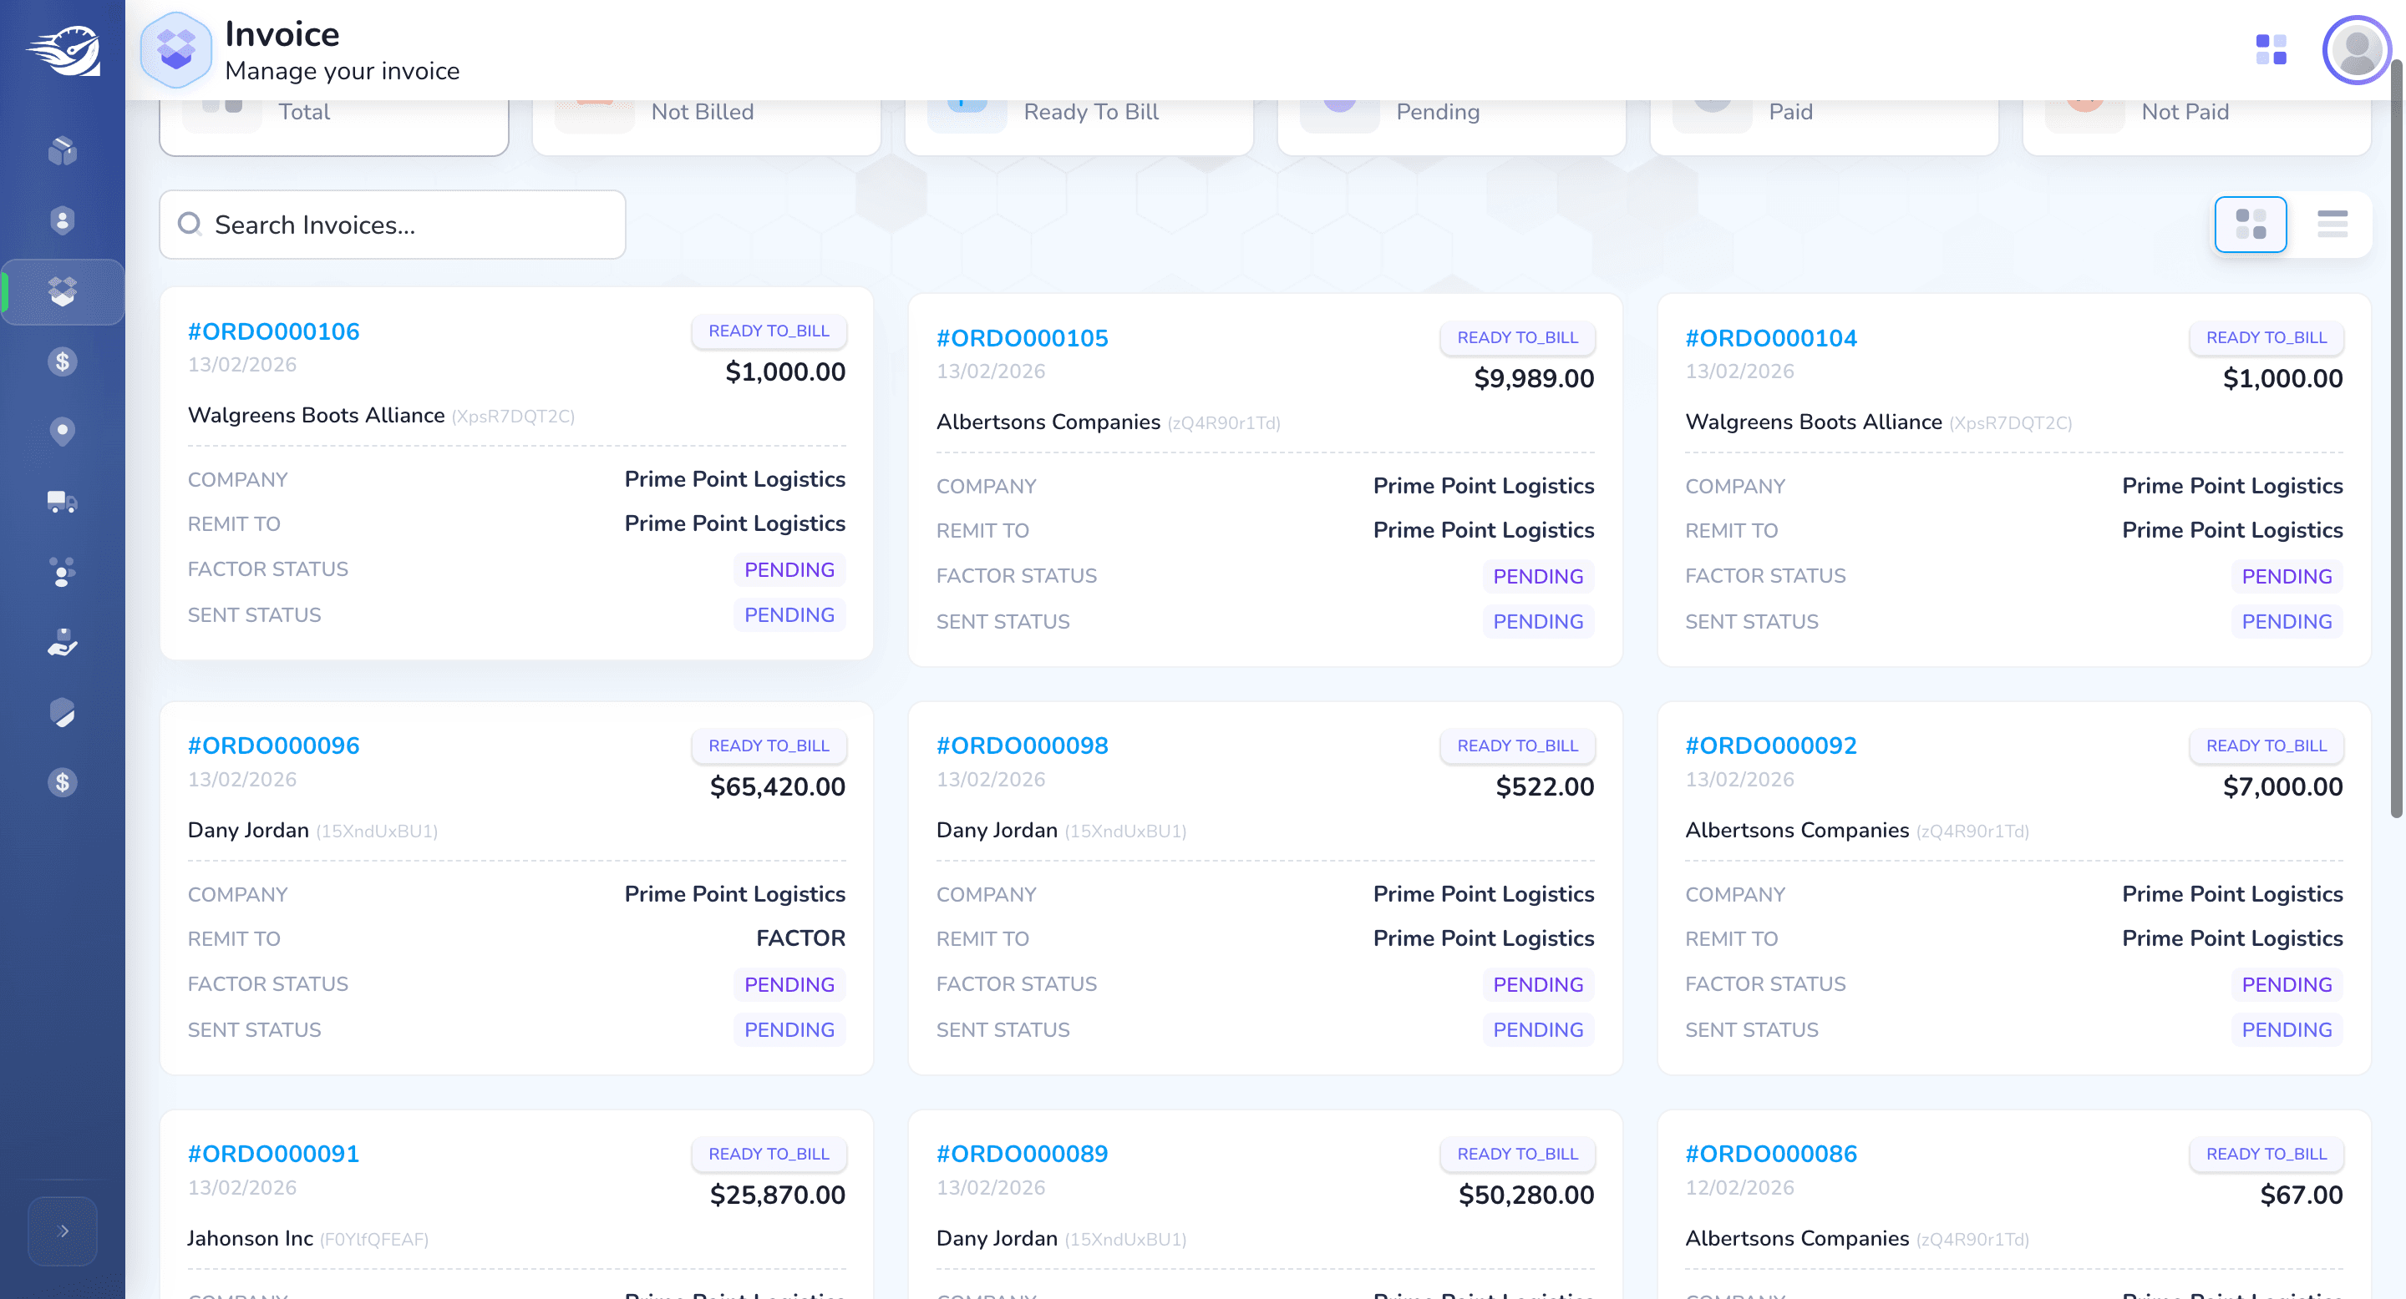Click the eagle logo in the sidebar
The height and width of the screenshot is (1299, 2406).
point(63,50)
